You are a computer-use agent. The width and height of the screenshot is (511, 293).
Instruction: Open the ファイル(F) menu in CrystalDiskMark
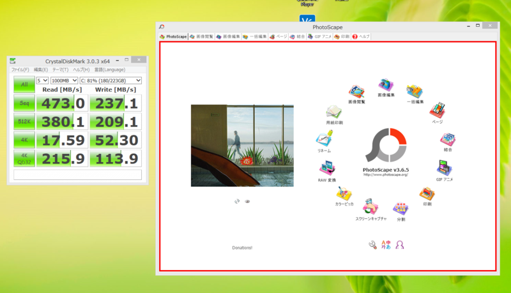pyautogui.click(x=20, y=70)
